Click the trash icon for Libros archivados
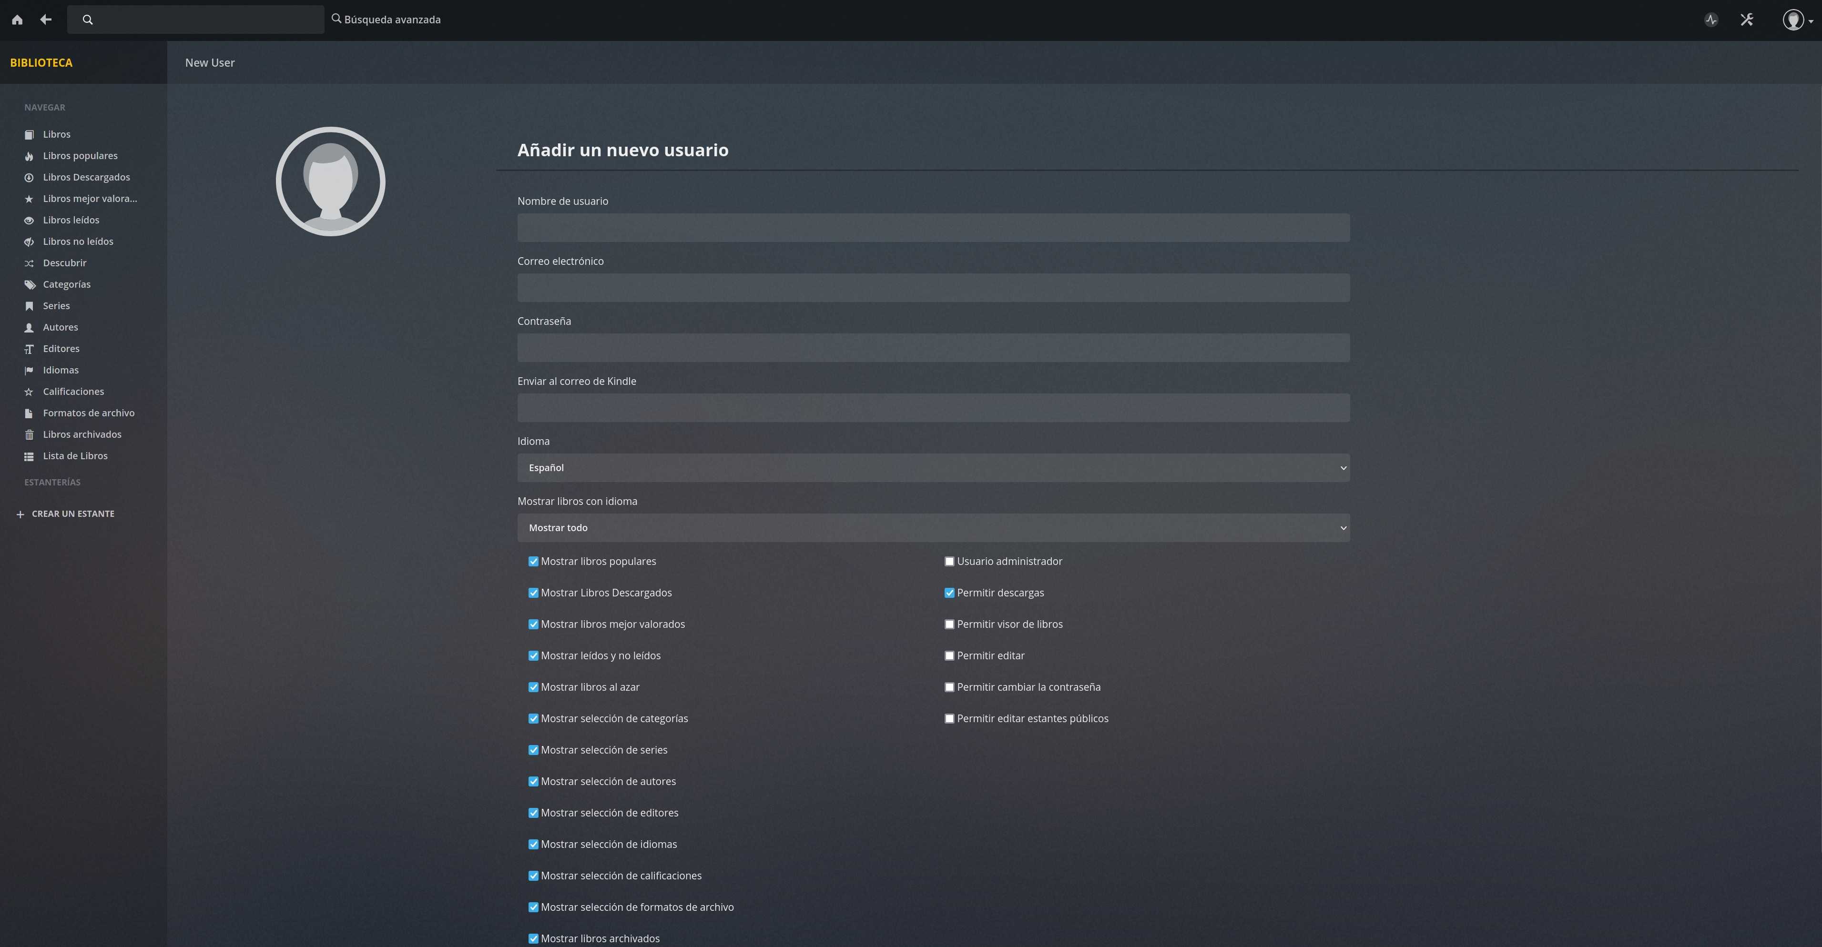The height and width of the screenshot is (947, 1822). (x=29, y=434)
